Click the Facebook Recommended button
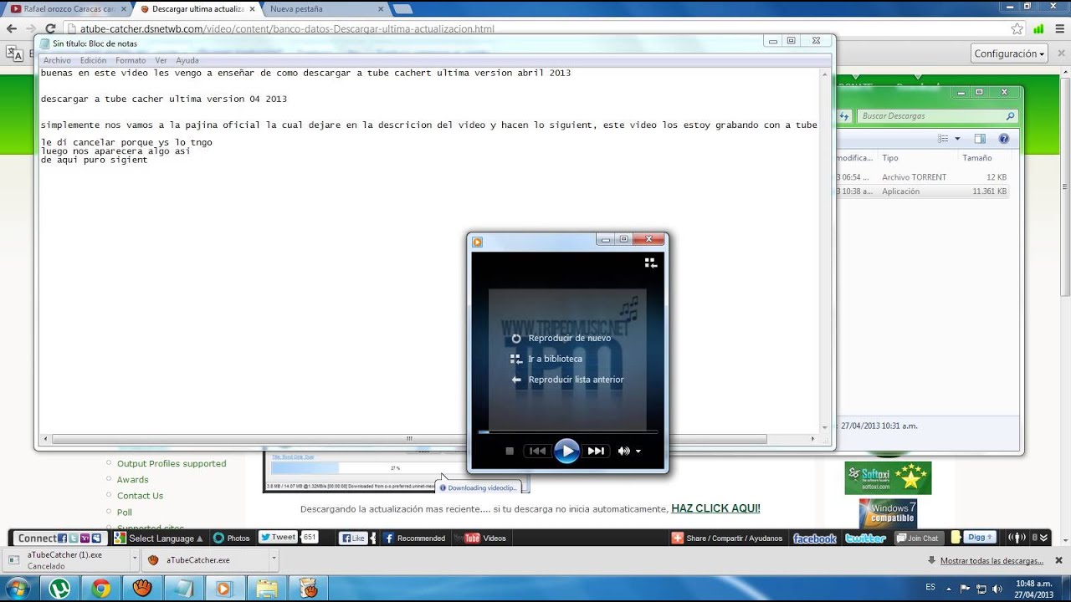The height and width of the screenshot is (602, 1071). pos(414,538)
